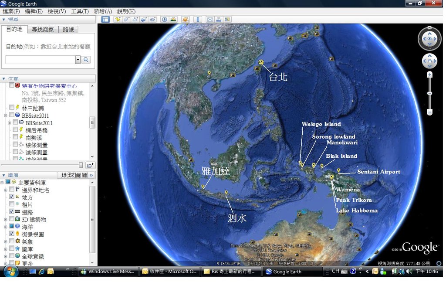Add a polygon using the toolbar
This screenshot has height=282, width=446.
pos(126,19)
